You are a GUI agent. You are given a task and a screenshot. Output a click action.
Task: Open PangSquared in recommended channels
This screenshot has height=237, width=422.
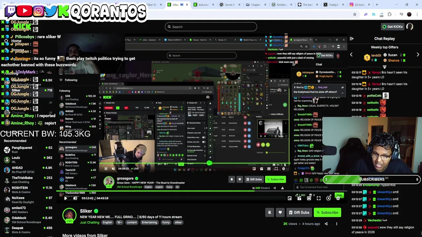click(x=28, y=150)
